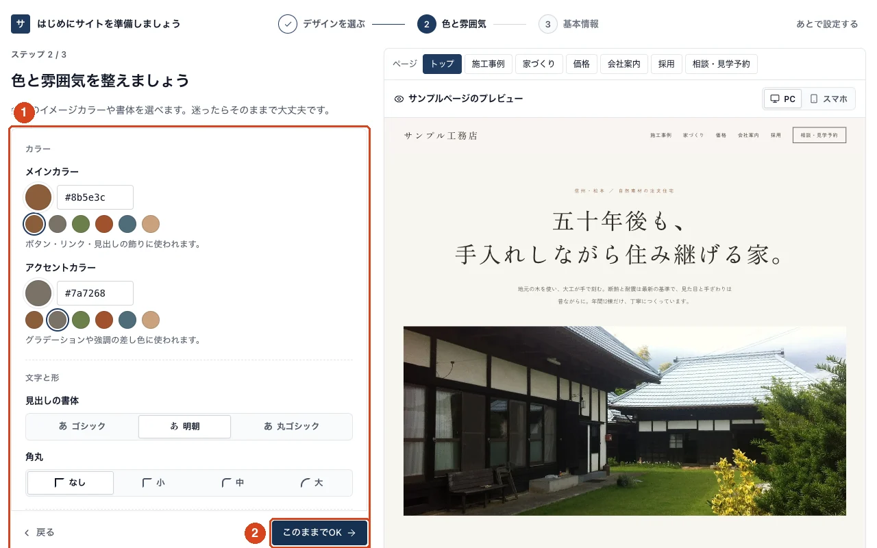Image resolution: width=877 pixels, height=548 pixels.
Task: Open the 施工事例 page tab
Action: coord(489,64)
